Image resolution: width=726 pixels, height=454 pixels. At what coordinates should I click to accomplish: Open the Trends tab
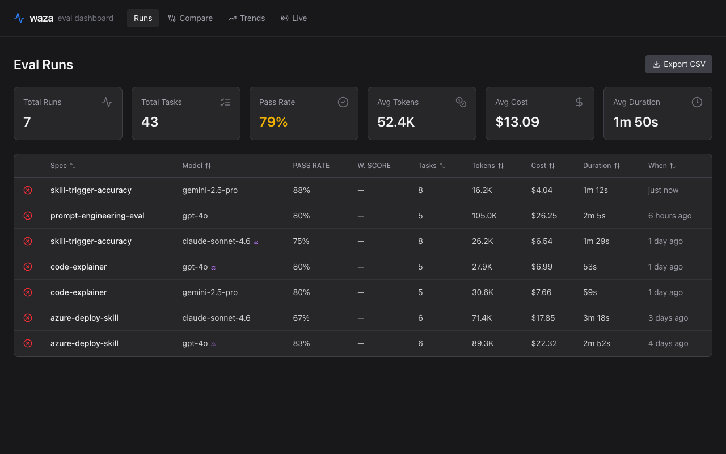tap(247, 18)
